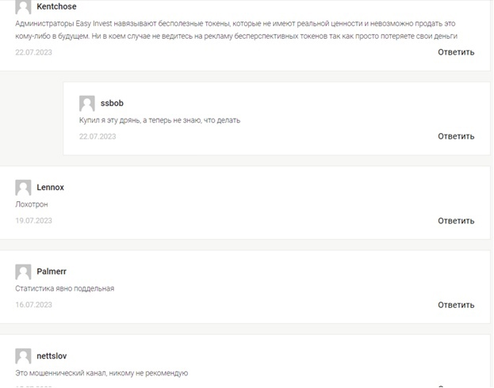This screenshot has height=388, width=494.
Task: Reply to Kentchose's comment via Ответить
Action: coord(456,52)
